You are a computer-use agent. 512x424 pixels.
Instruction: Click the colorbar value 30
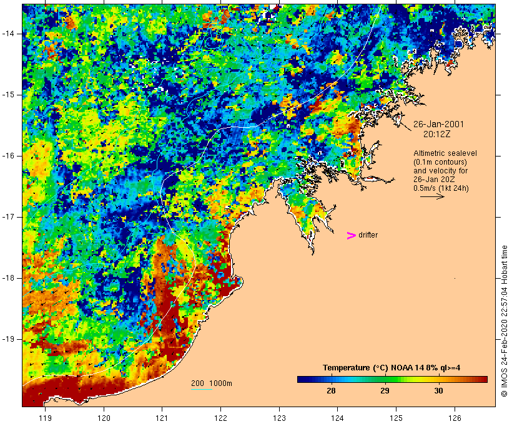pos(438,391)
